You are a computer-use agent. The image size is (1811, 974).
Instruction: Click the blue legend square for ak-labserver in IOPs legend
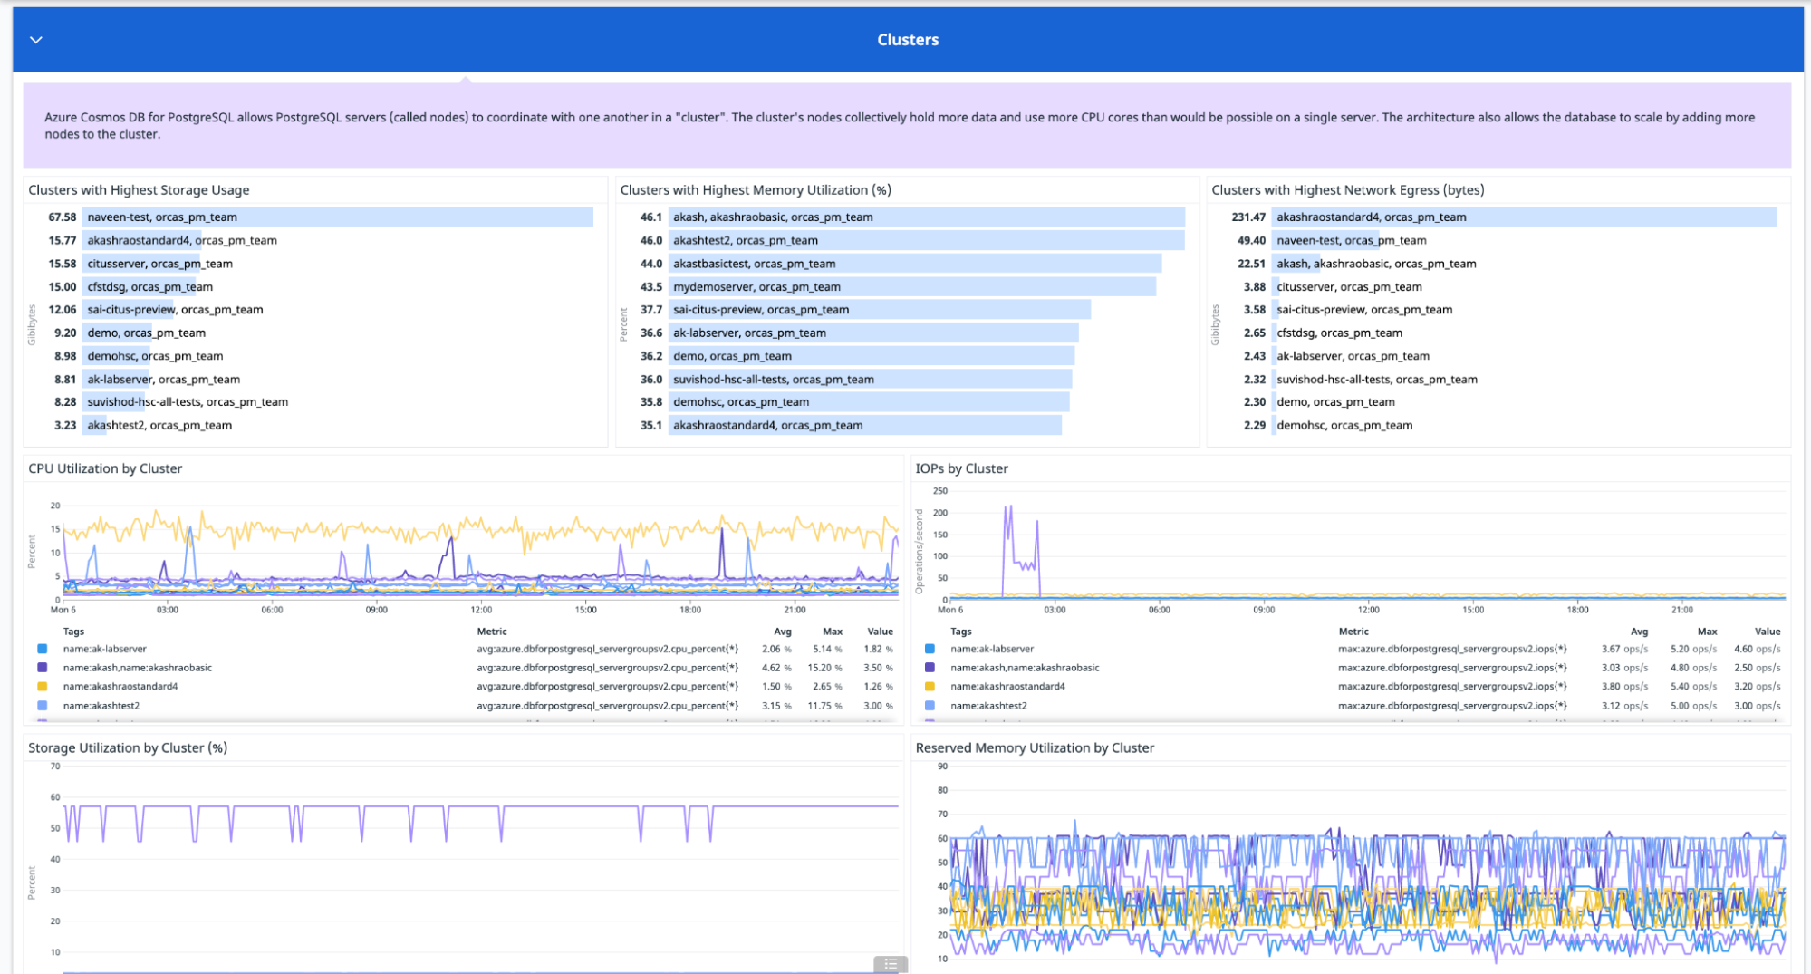(929, 649)
